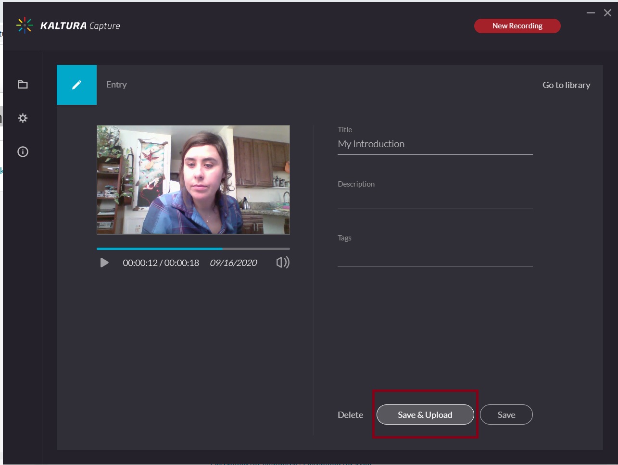Select the Entry tab label
This screenshot has width=618, height=465.
[116, 85]
